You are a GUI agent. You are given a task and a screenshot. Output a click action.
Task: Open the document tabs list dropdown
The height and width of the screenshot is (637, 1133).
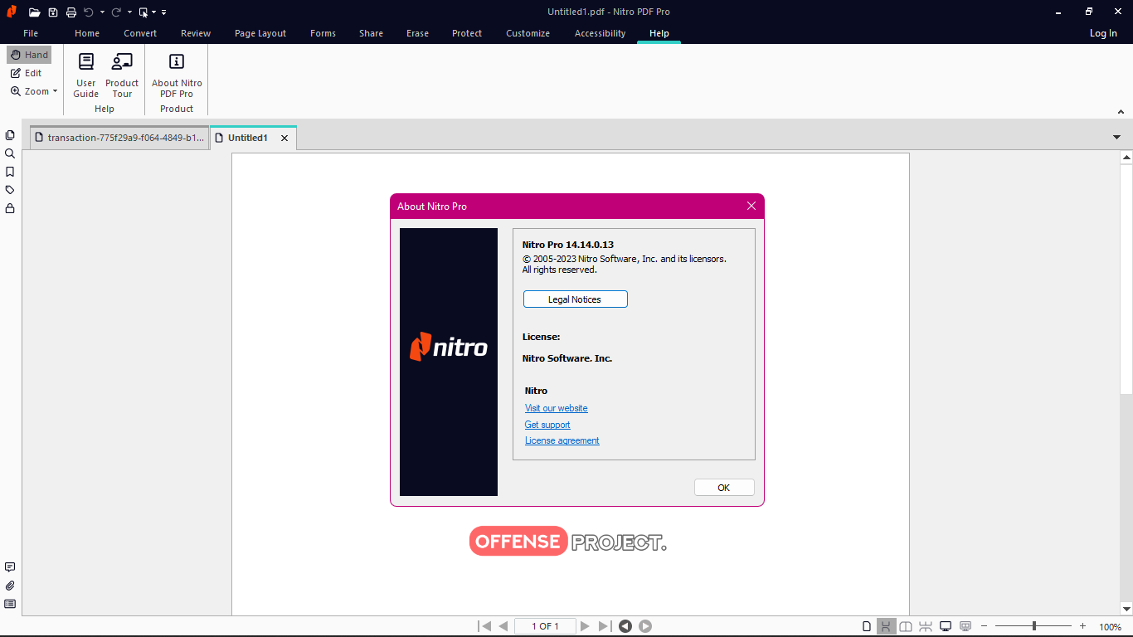(x=1116, y=137)
